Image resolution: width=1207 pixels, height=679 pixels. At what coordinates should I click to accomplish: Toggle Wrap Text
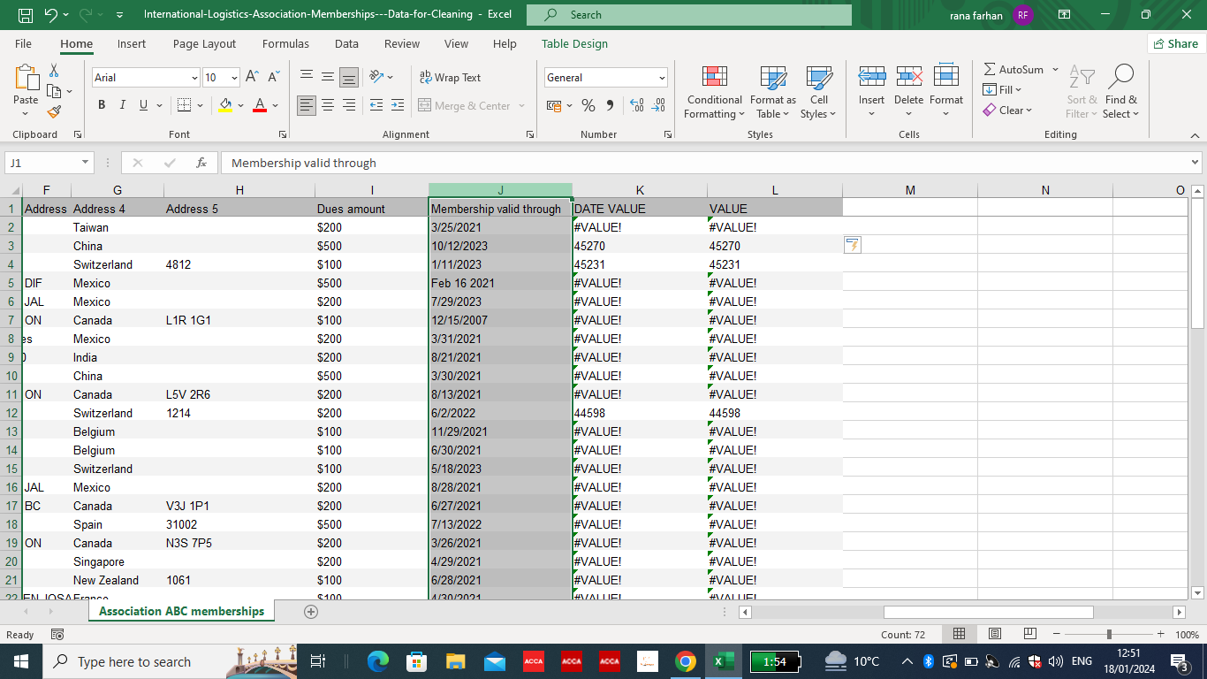click(x=450, y=78)
